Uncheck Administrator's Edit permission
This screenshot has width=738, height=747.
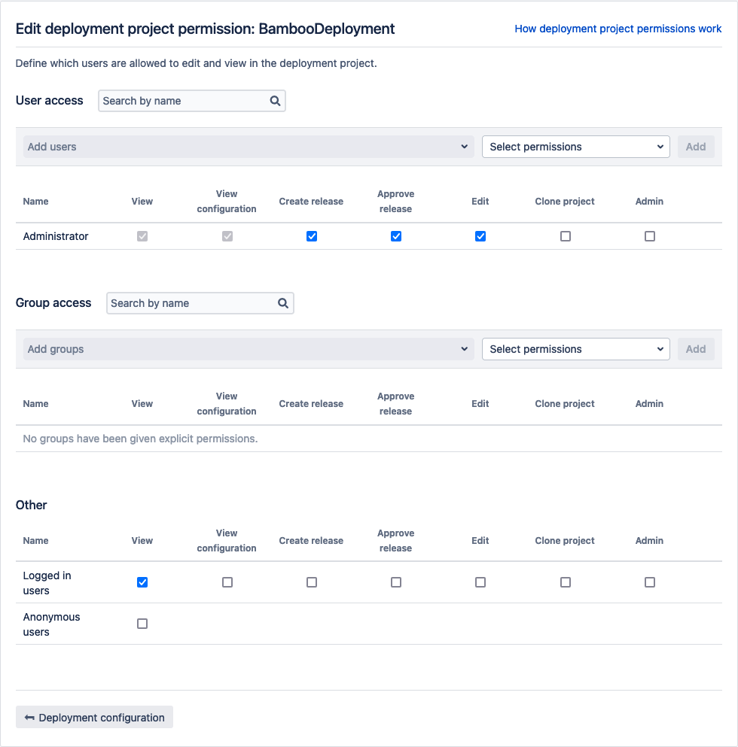click(480, 236)
